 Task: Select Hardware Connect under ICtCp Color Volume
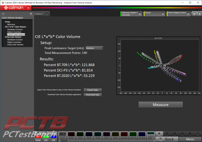click(x=15, y=40)
